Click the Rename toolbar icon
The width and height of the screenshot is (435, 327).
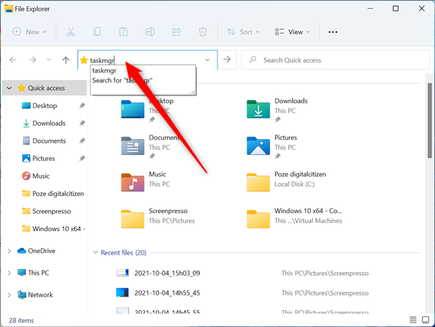coord(150,32)
